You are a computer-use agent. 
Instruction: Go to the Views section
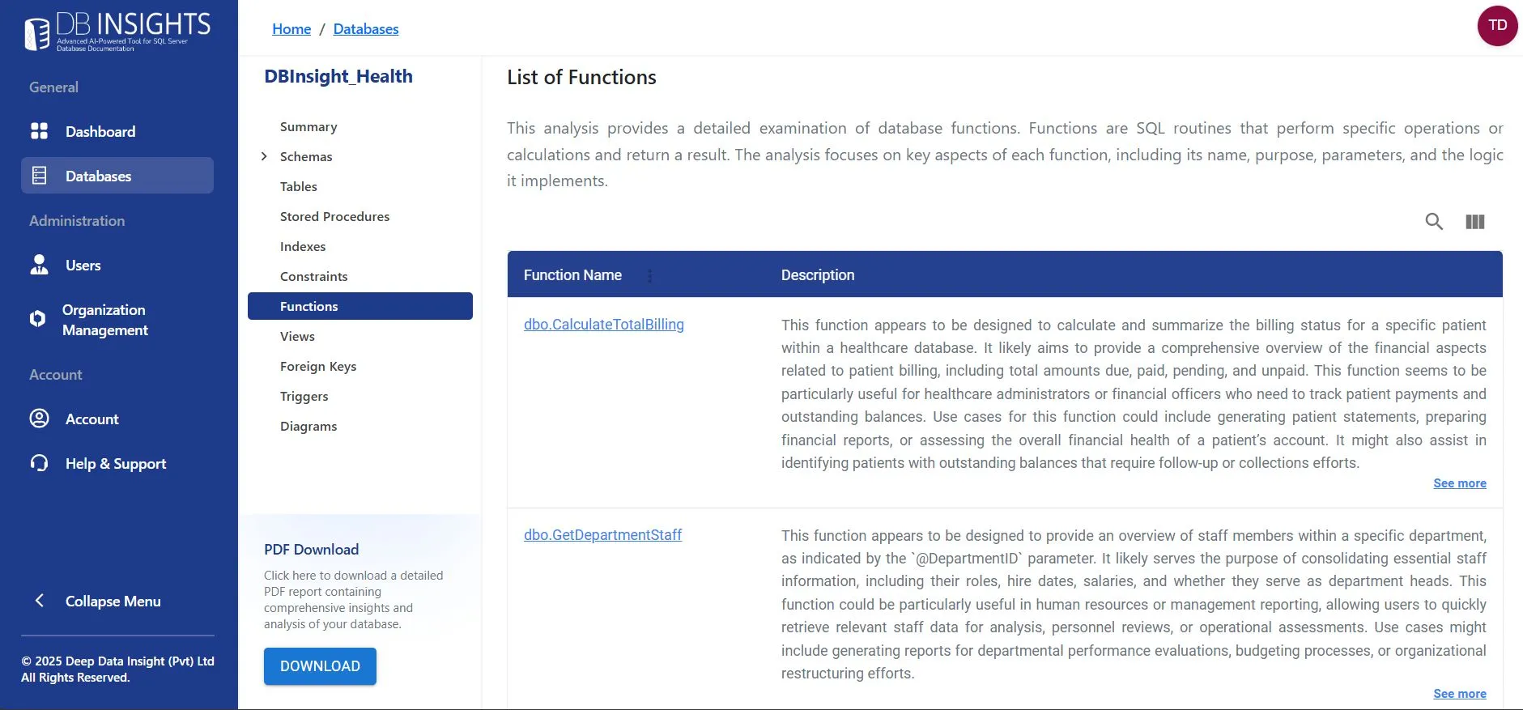[x=297, y=336]
